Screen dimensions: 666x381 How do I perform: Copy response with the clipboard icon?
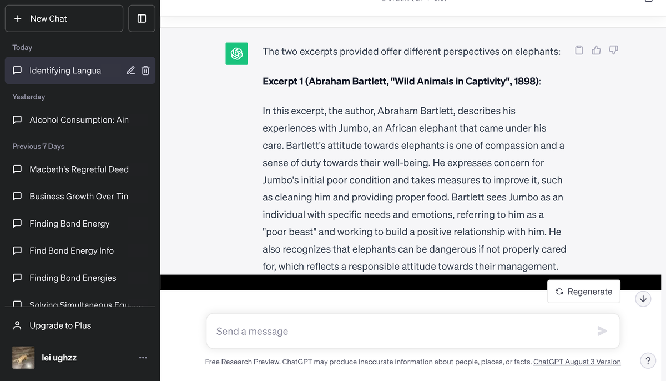click(x=579, y=51)
